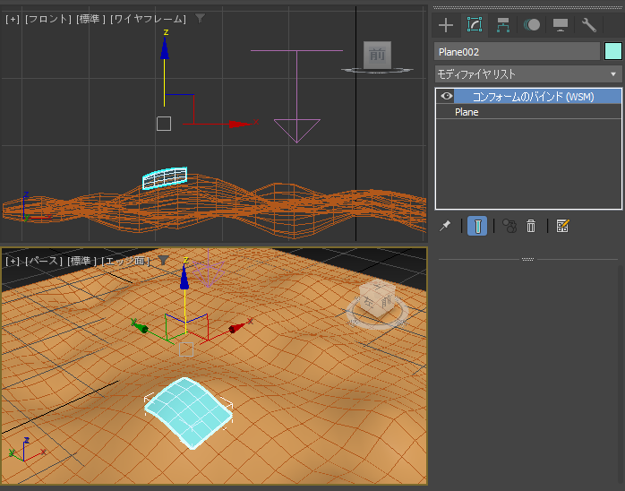This screenshot has width=625, height=491.
Task: Click the Plane002 object name field
Action: tap(517, 52)
